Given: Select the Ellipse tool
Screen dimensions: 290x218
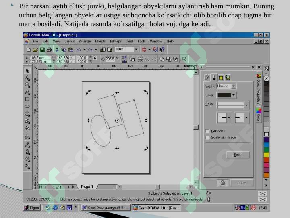Looking at the screenshot, I should 27,107.
